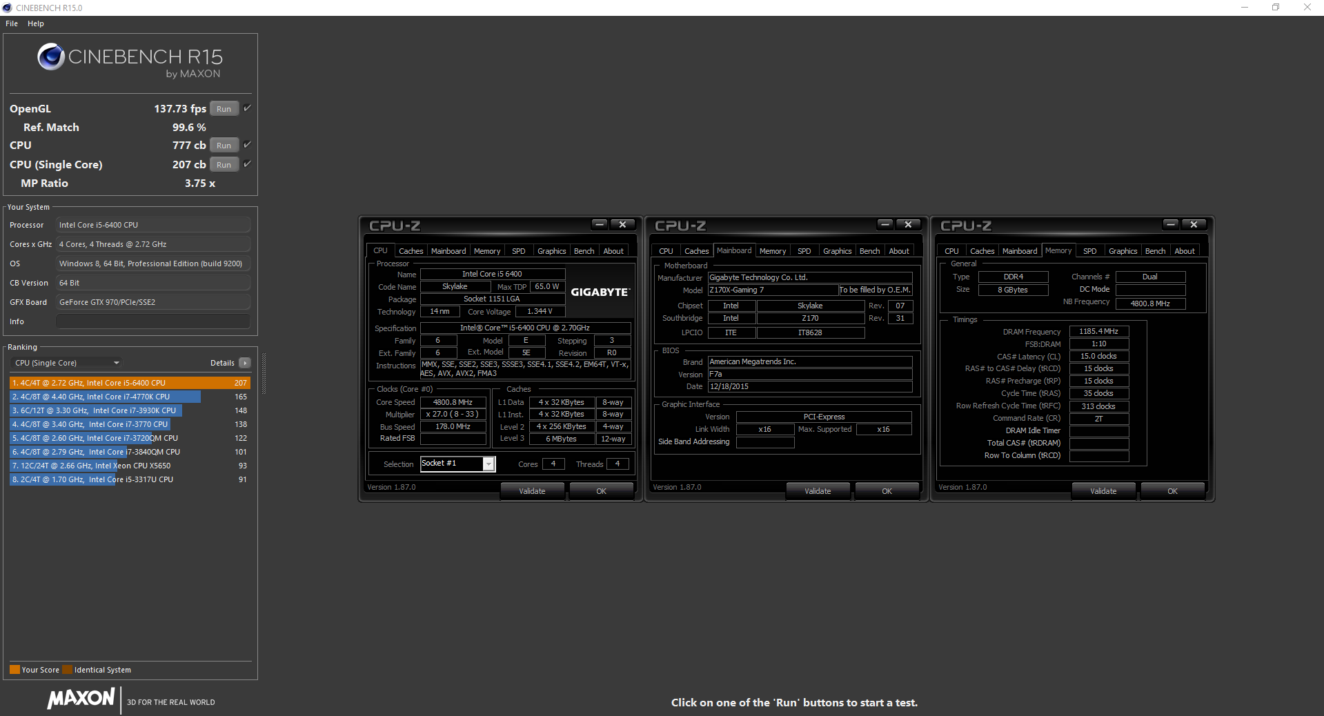Open the File menu
The image size is (1324, 716).
(12, 23)
